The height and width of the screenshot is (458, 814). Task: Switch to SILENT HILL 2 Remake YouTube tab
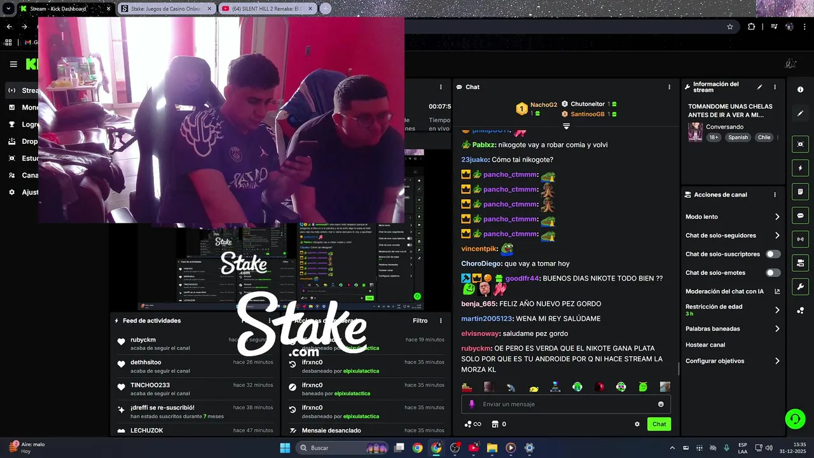pyautogui.click(x=267, y=9)
